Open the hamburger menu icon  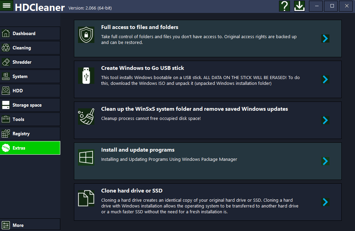coord(6,5)
